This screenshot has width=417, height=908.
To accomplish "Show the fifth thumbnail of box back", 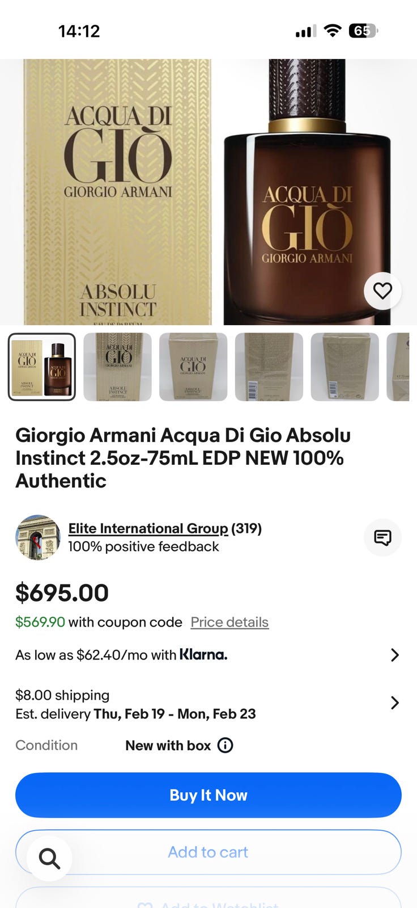I will 344,367.
